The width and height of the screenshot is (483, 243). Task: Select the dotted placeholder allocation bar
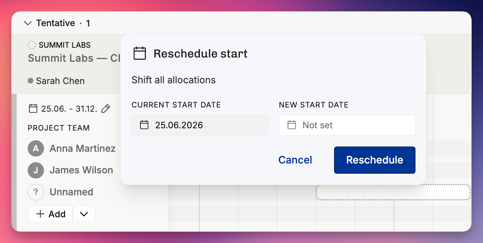pyautogui.click(x=393, y=192)
